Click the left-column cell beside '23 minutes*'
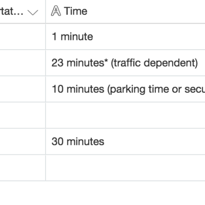 click(23, 63)
